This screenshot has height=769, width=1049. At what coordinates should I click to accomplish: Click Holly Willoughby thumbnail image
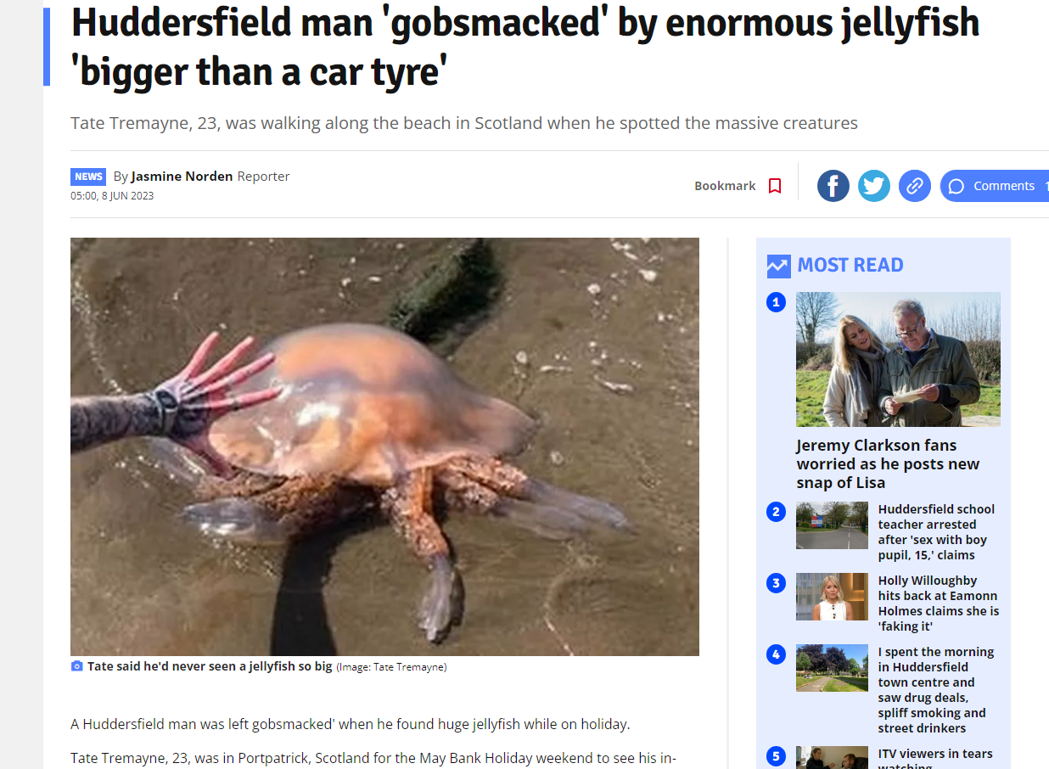pyautogui.click(x=832, y=597)
